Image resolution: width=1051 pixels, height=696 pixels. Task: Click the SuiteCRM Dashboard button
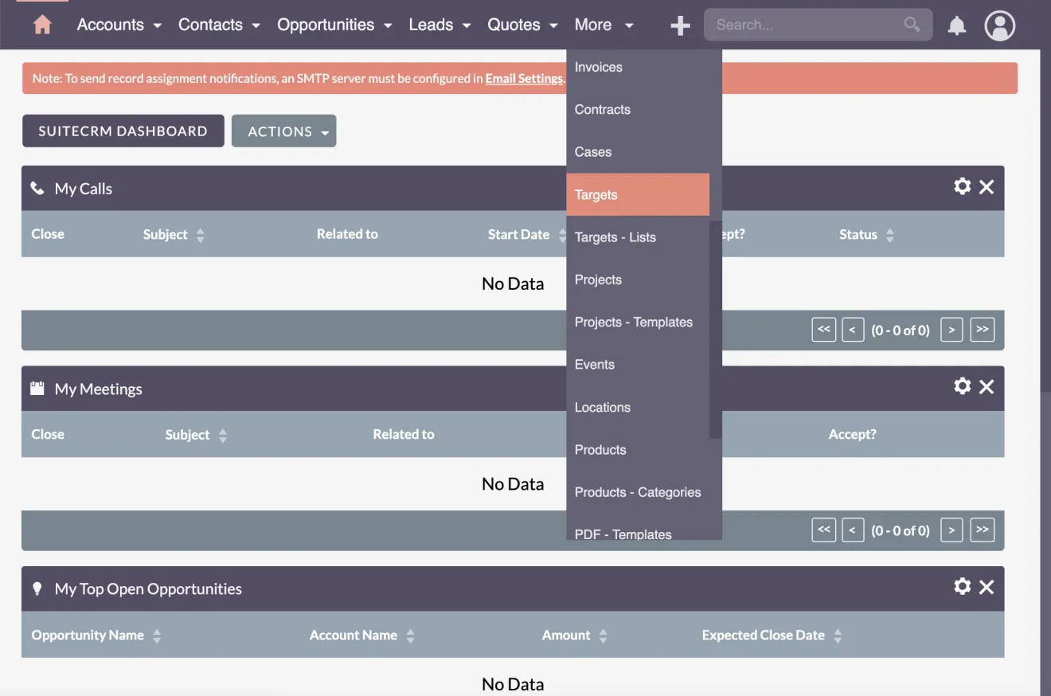point(123,131)
